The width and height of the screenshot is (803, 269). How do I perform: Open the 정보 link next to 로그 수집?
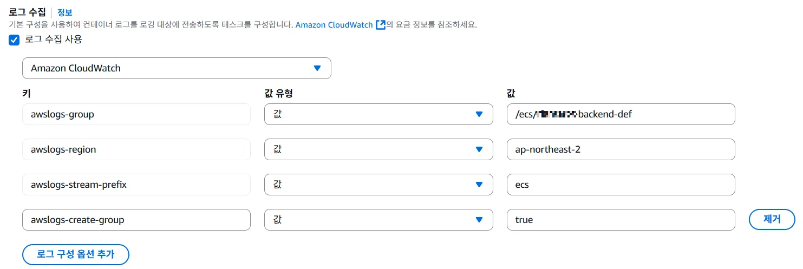(x=64, y=12)
